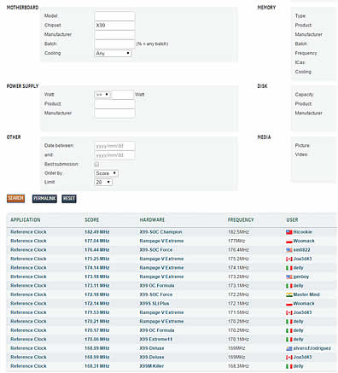Open the X99-SOC Champion hardware link
Image resolution: width=338 pixels, height=373 pixels.
[160, 232]
